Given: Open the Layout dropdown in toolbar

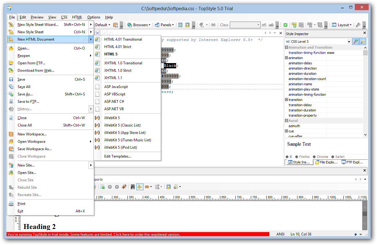Looking at the screenshot, I should point(342,25).
